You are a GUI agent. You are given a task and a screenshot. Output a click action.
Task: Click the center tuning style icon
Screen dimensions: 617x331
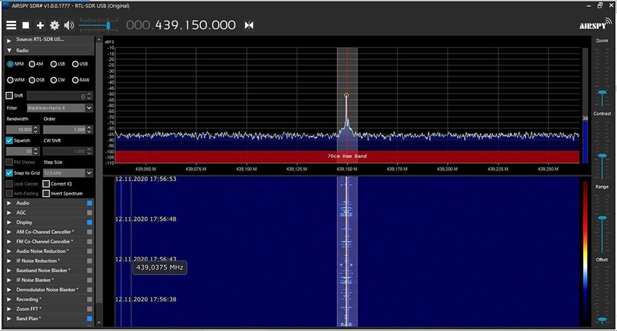[249, 25]
